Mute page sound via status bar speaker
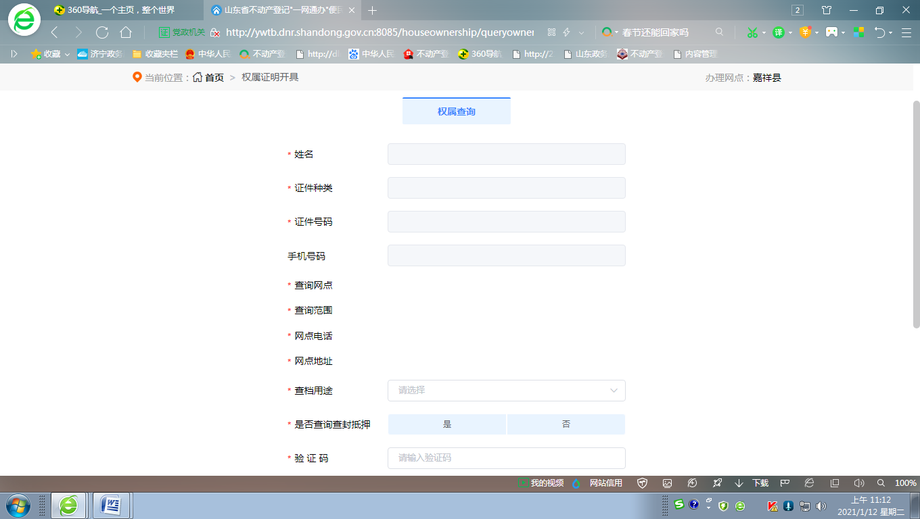 click(859, 483)
